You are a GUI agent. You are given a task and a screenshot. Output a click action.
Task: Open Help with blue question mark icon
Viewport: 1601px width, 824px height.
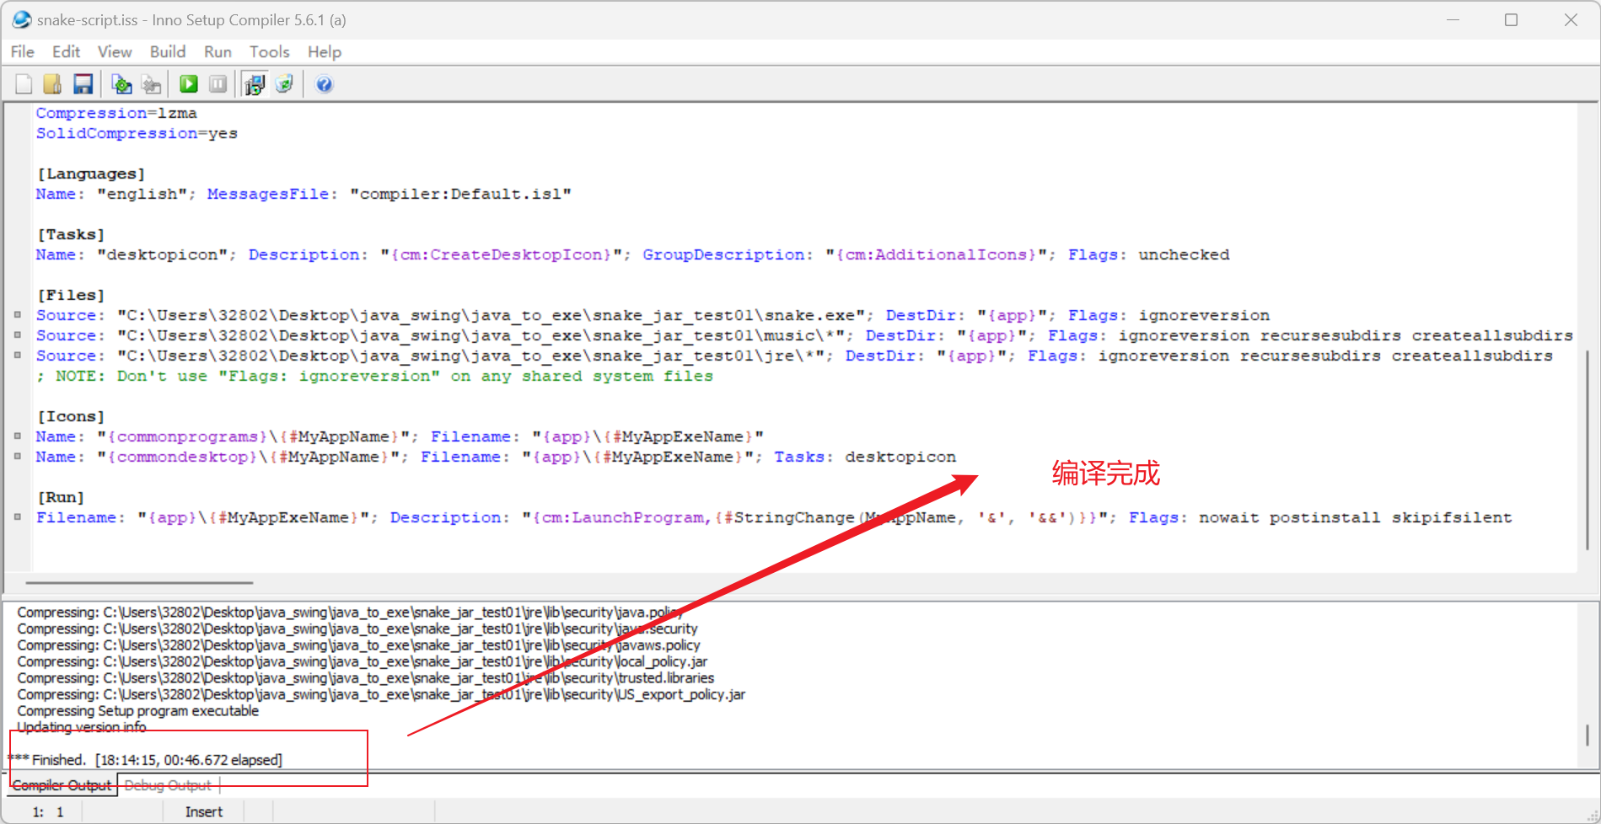pos(324,84)
